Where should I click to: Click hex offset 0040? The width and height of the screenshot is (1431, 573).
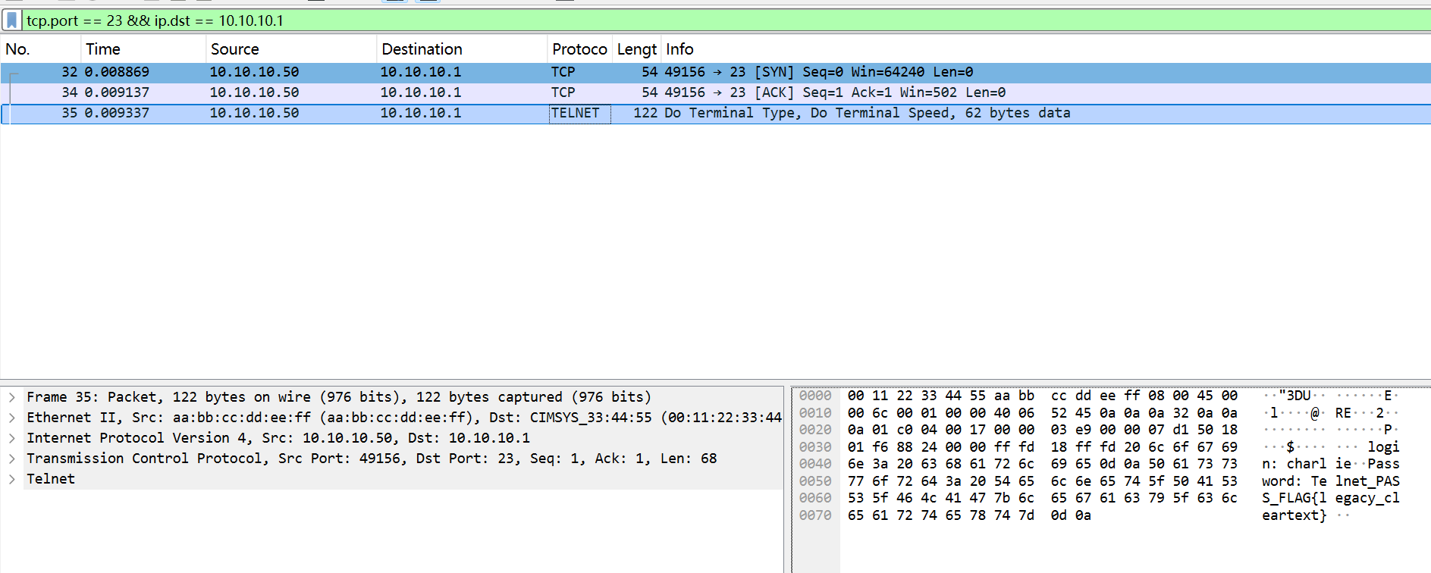click(815, 464)
